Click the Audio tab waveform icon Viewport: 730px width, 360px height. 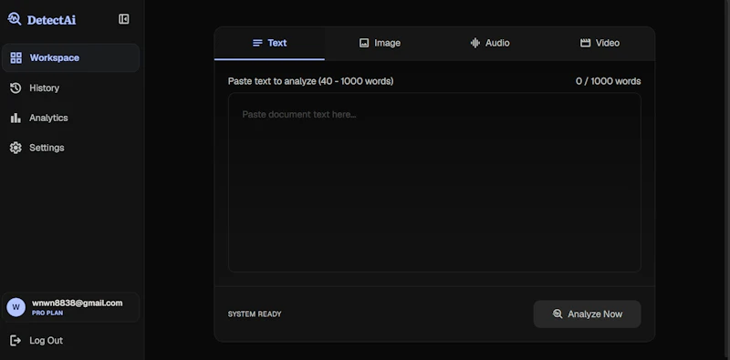pos(474,43)
